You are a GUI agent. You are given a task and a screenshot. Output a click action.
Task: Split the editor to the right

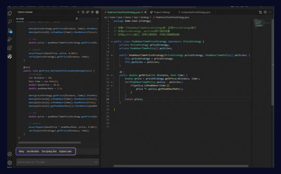(x=265, y=12)
